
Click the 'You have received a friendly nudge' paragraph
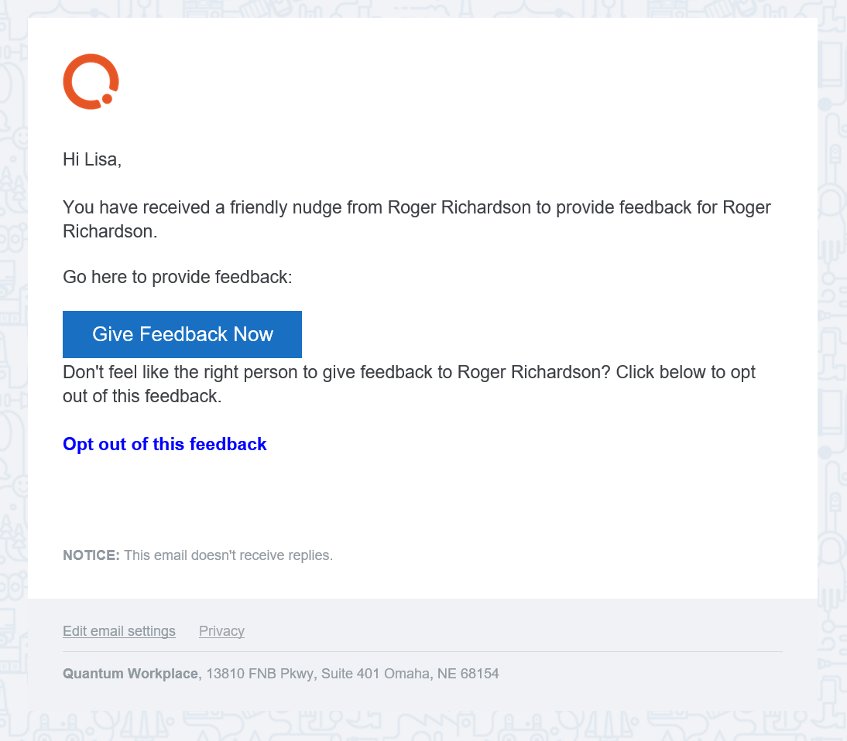point(417,219)
